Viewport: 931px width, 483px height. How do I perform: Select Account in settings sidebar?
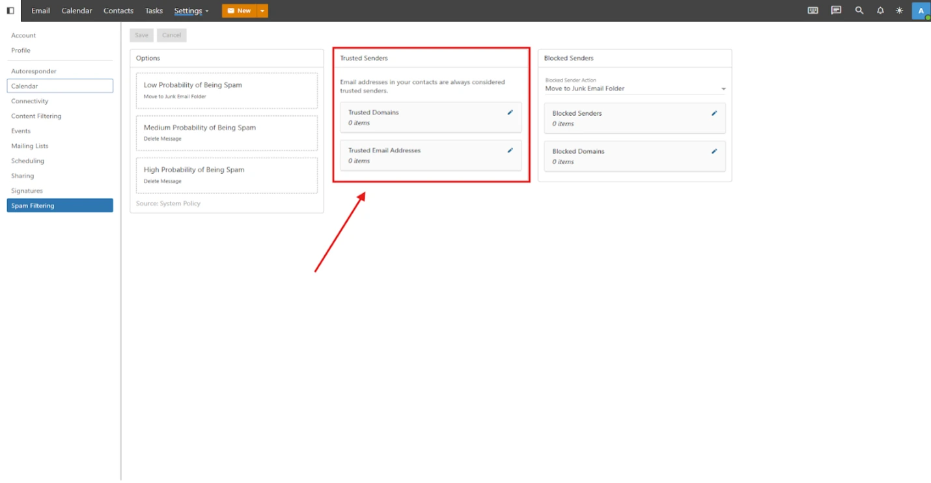[x=60, y=35]
